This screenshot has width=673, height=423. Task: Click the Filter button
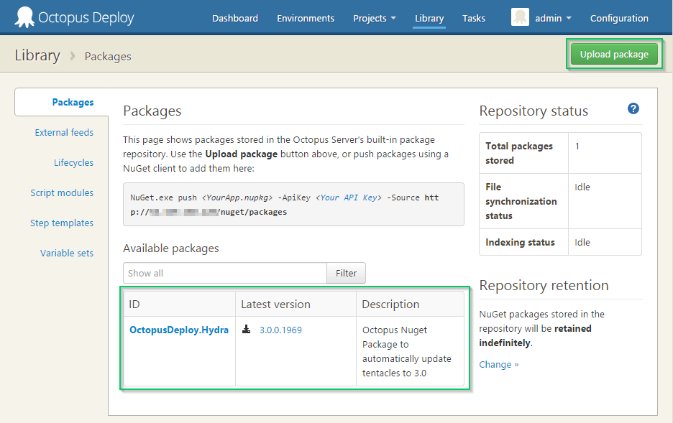(x=346, y=273)
